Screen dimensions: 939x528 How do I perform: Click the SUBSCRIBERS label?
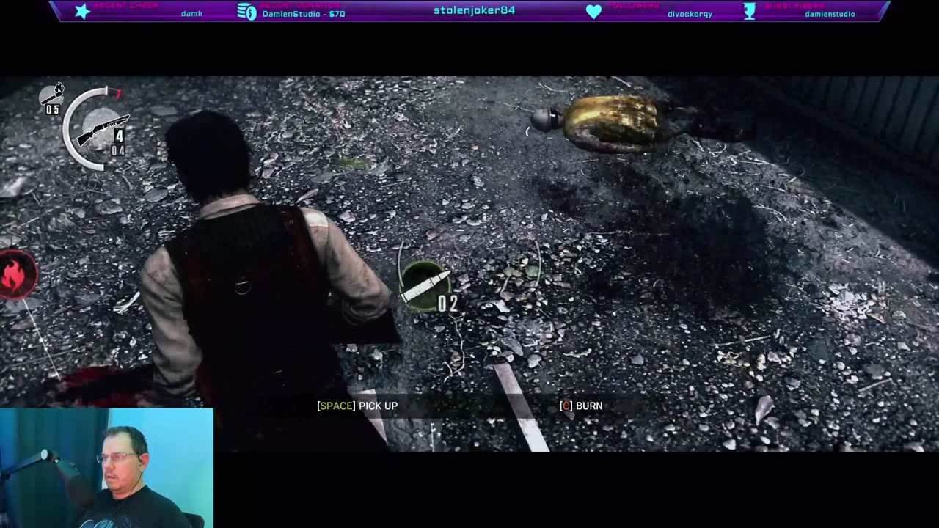(795, 5)
